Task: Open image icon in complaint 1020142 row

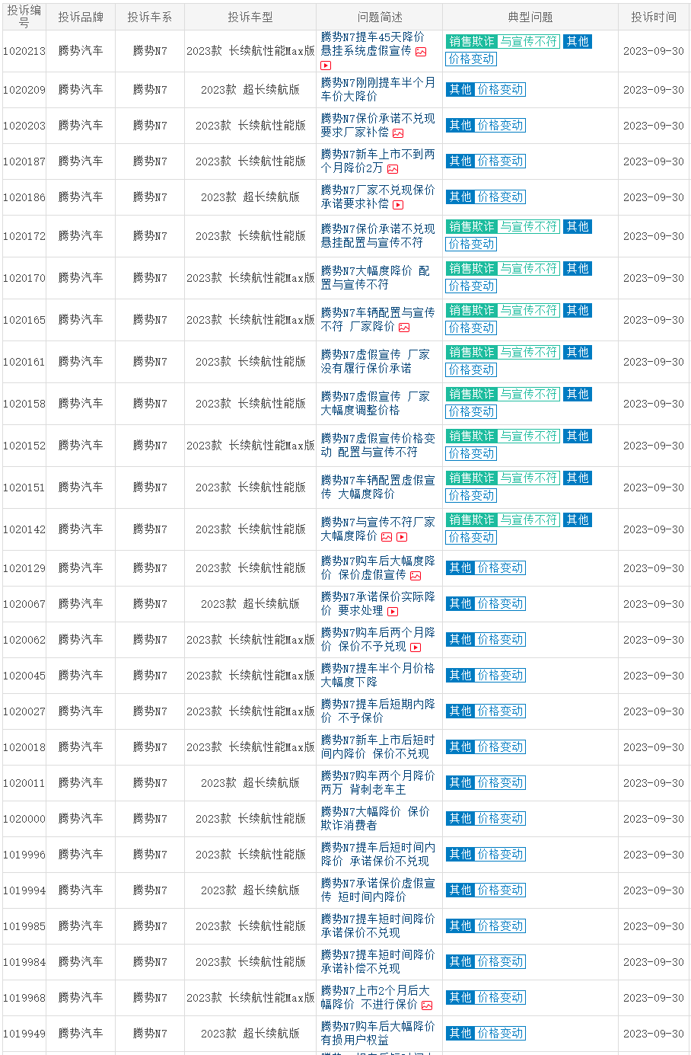Action: tap(387, 537)
